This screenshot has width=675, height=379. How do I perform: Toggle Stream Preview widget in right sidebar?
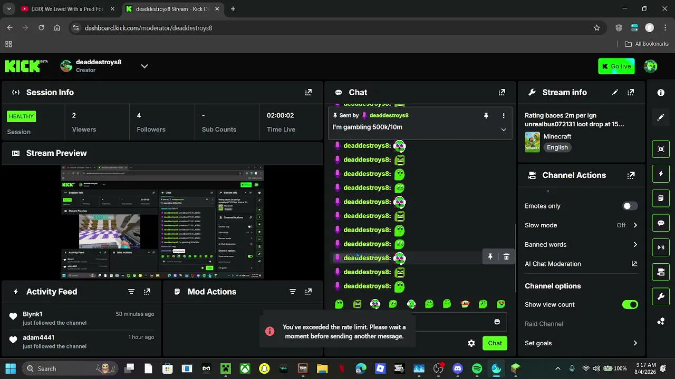[x=661, y=149]
